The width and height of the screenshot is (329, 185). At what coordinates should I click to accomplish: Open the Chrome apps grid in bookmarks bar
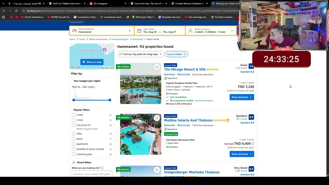pyautogui.click(x=3, y=17)
